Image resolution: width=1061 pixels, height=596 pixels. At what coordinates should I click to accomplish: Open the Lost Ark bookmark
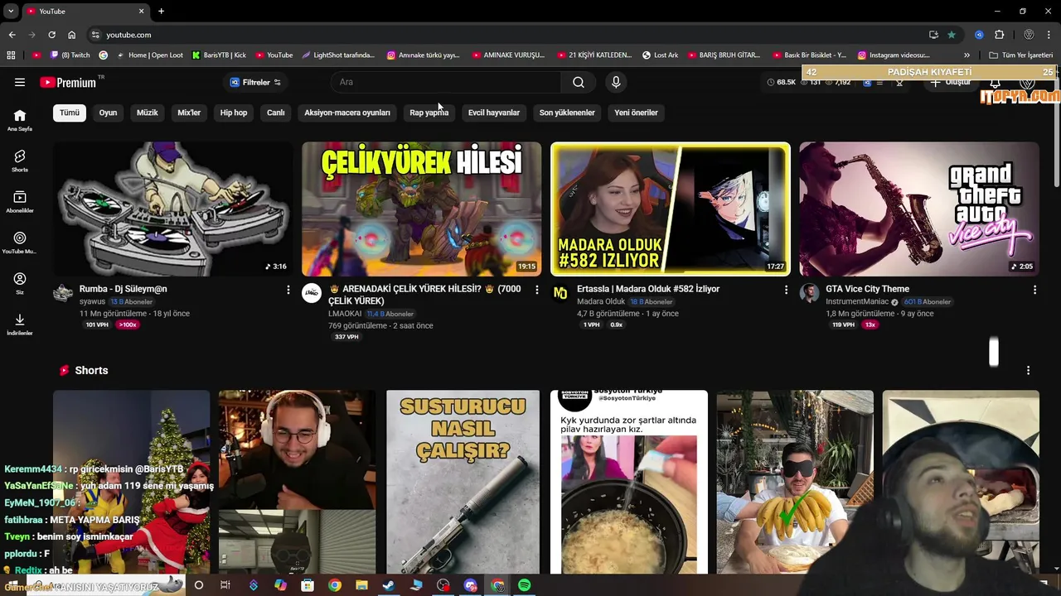pos(660,55)
